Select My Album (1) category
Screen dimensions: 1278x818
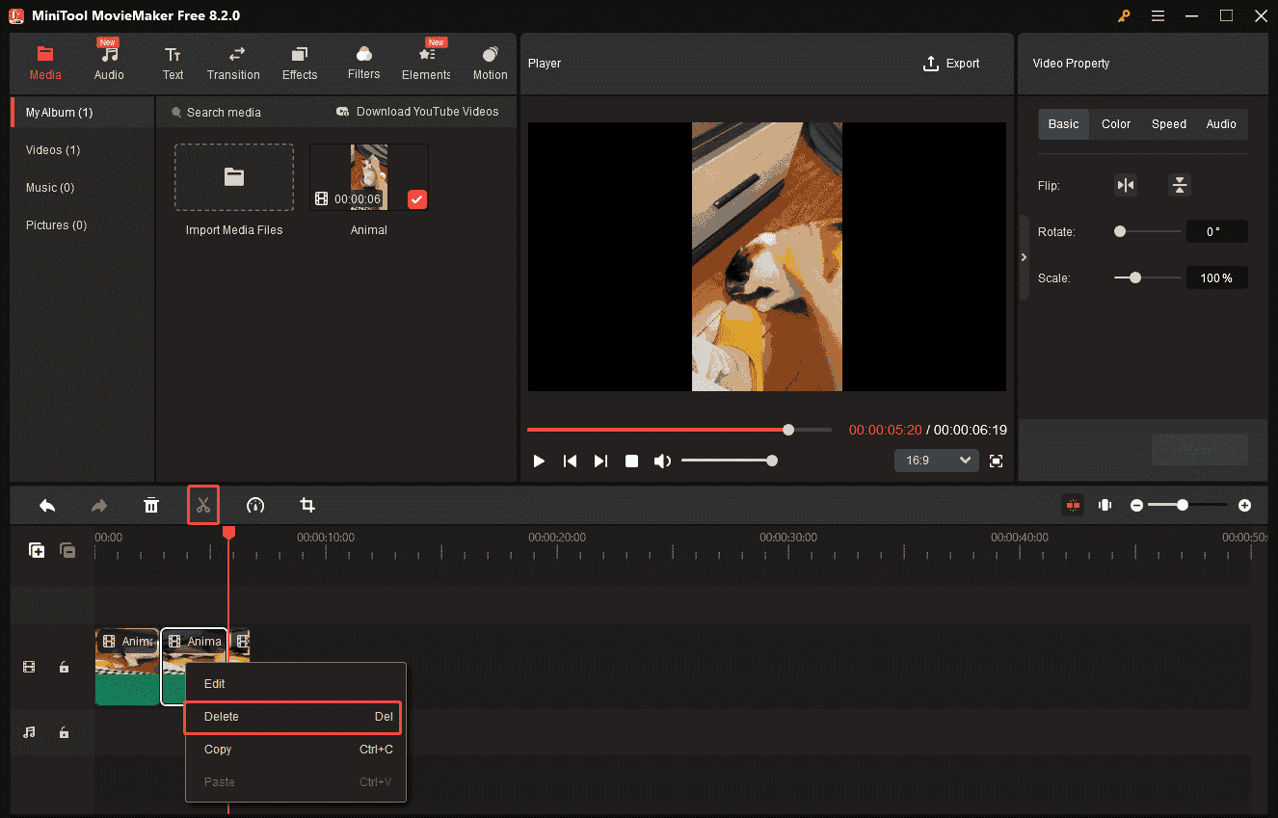point(82,113)
